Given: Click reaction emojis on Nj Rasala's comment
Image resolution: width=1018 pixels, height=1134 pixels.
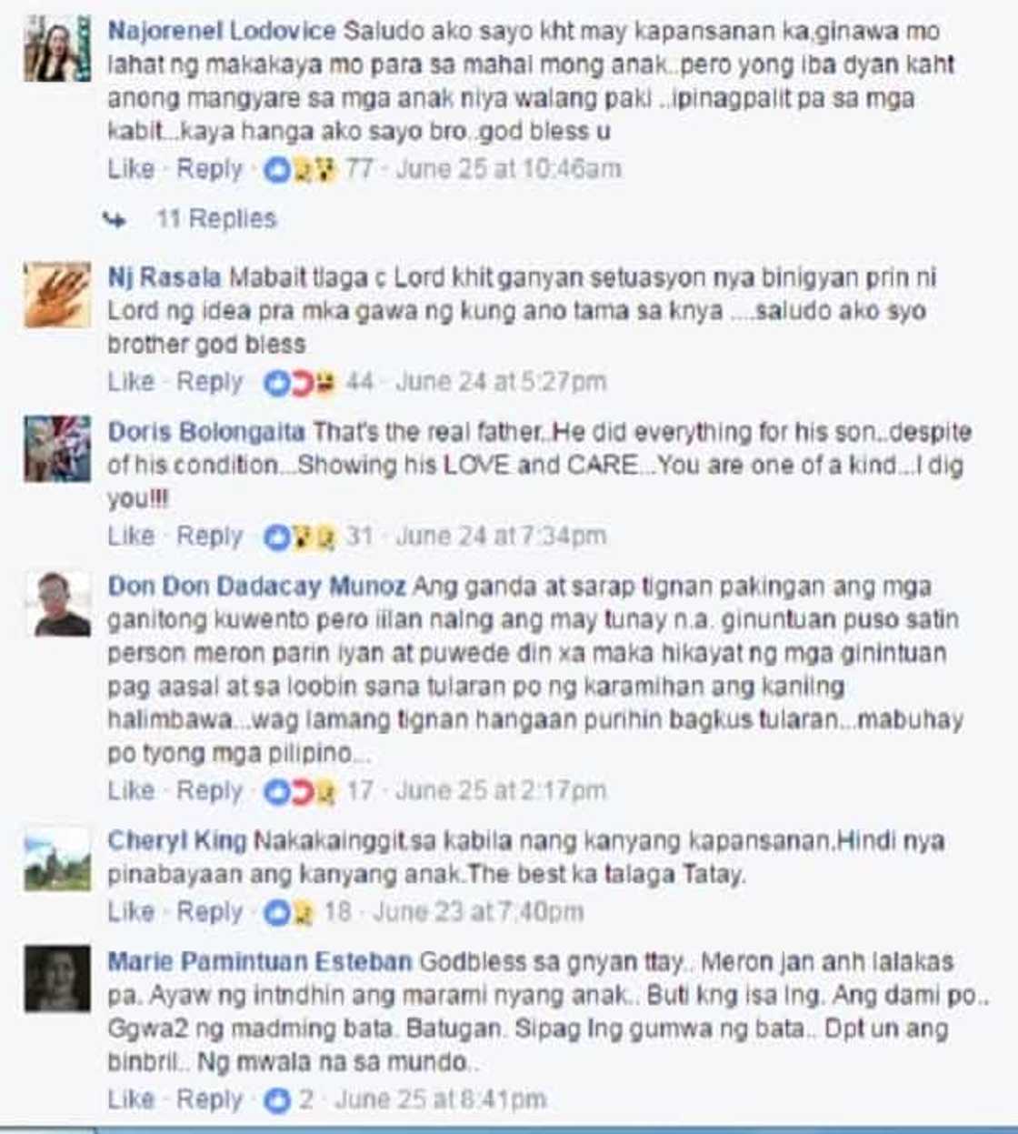Looking at the screenshot, I should [x=300, y=383].
